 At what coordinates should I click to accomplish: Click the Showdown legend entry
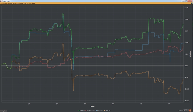(x=100, y=111)
